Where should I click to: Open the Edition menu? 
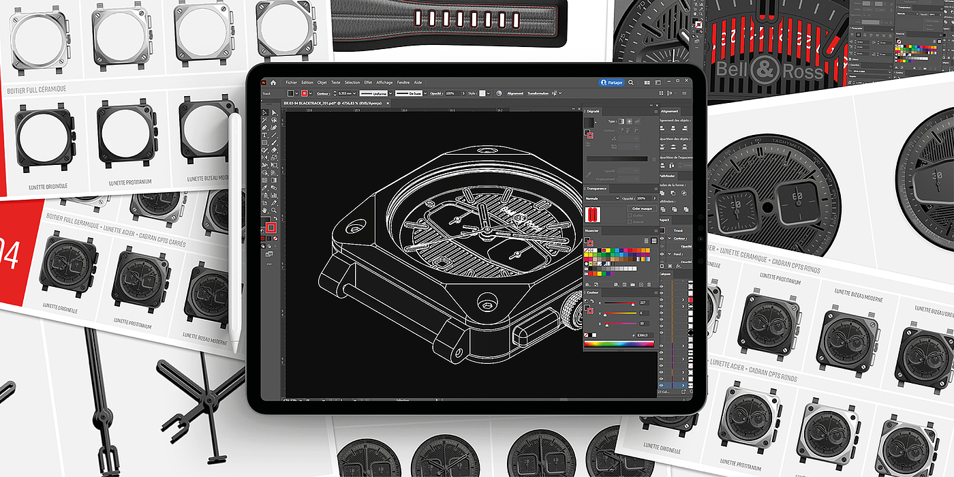307,82
